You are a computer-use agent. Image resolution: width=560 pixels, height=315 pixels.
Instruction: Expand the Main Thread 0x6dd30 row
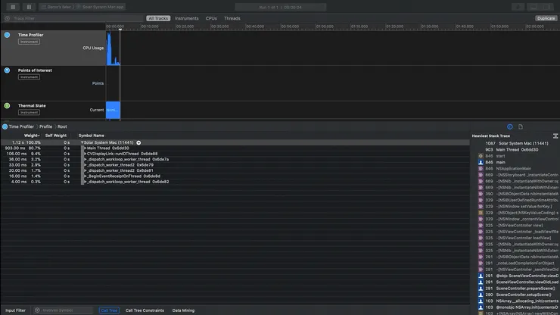85,148
